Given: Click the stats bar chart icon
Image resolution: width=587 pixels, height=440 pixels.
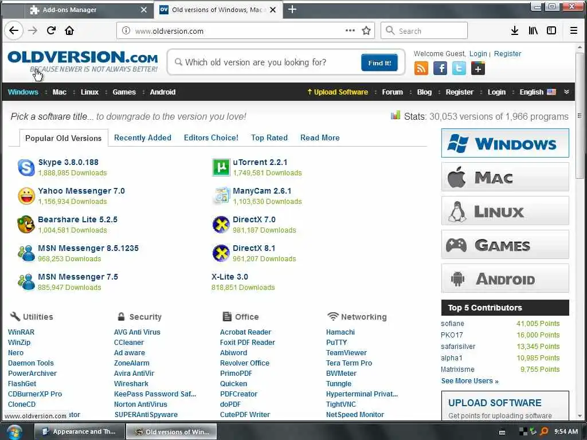Looking at the screenshot, I should coord(396,115).
